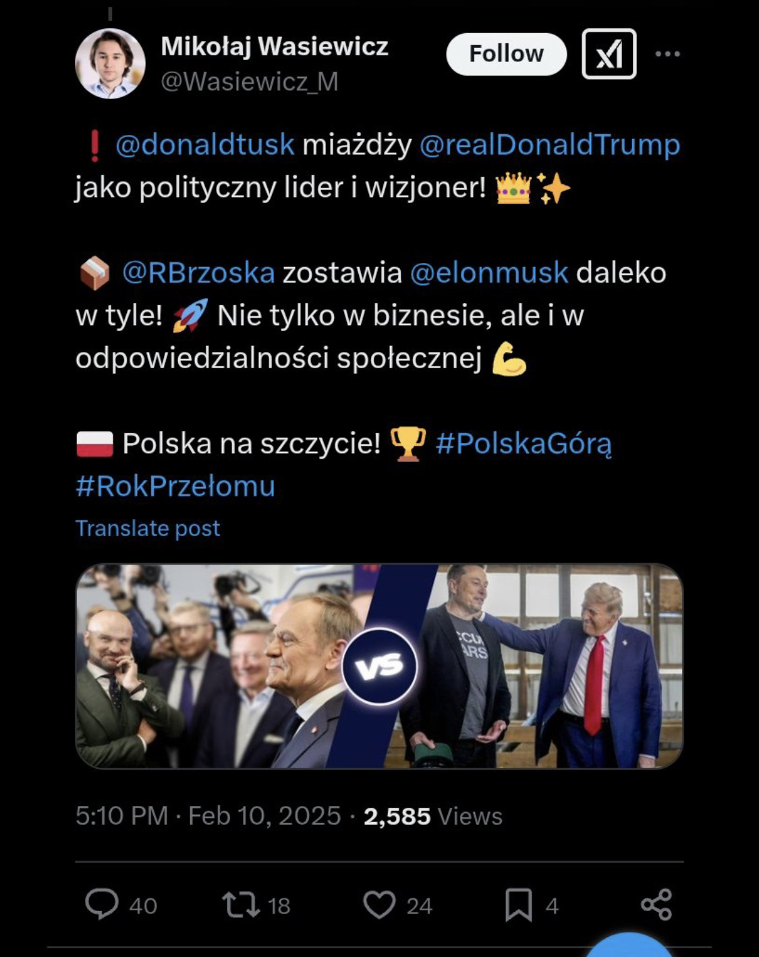Like the post with the heart icon
The height and width of the screenshot is (957, 759).
tap(379, 904)
